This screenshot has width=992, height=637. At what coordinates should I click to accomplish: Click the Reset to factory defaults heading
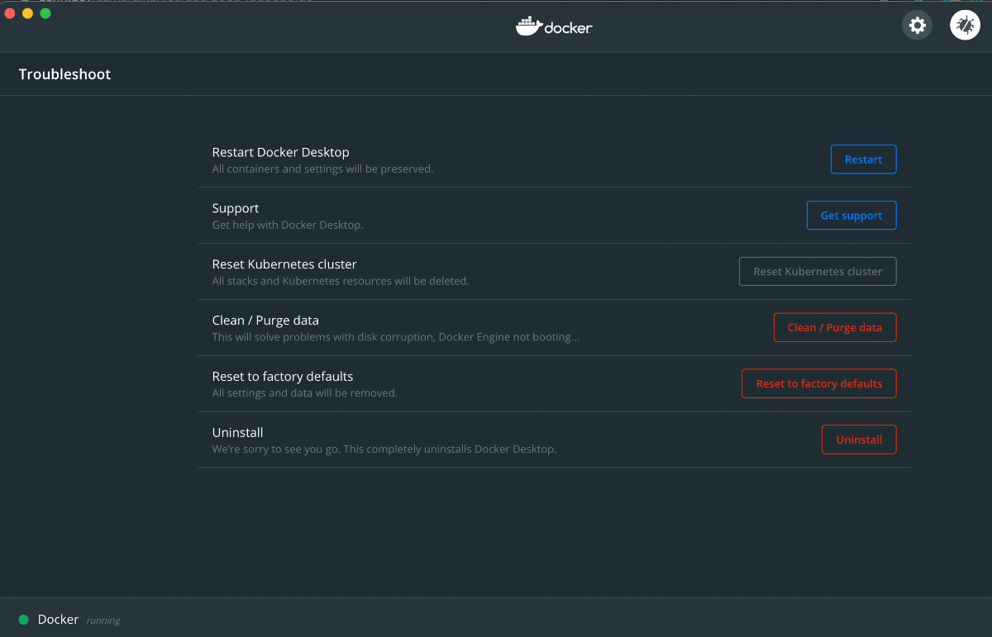point(283,376)
